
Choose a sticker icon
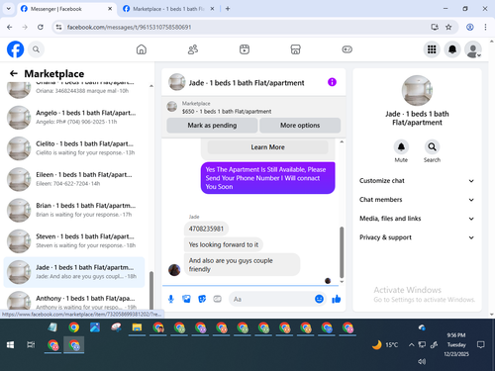[x=202, y=299]
